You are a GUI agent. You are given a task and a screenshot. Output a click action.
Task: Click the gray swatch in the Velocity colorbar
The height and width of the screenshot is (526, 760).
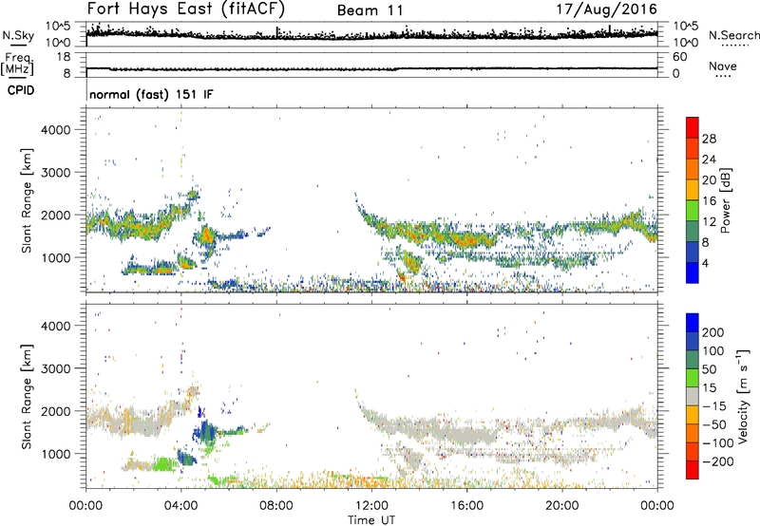coord(693,397)
